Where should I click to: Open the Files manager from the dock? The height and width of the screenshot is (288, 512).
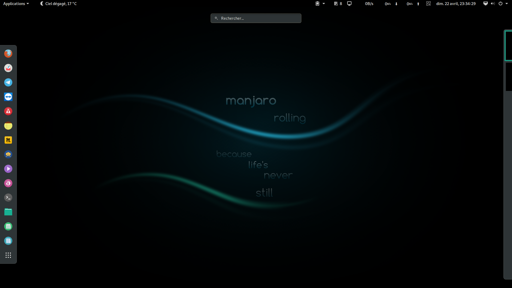pyautogui.click(x=8, y=212)
